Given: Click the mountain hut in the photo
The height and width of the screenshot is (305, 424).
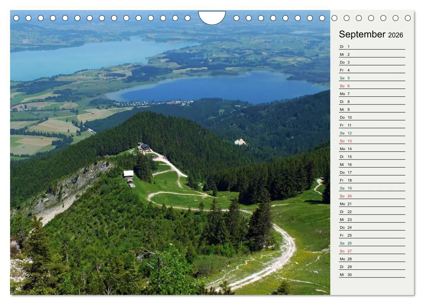Looking at the screenshot, I should coord(145,146).
